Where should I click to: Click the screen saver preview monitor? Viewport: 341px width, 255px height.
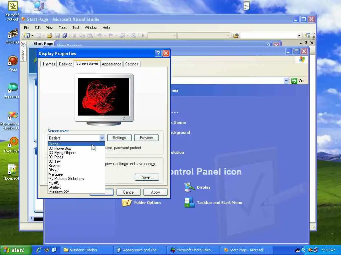pyautogui.click(x=104, y=99)
